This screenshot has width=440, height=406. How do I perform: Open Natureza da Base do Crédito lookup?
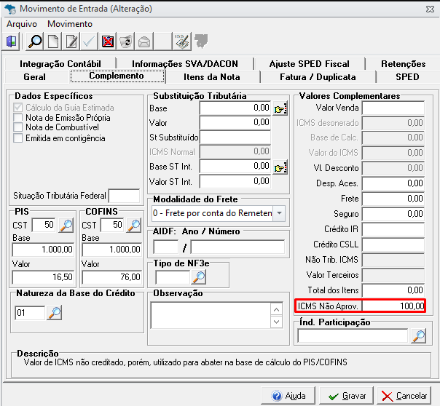click(55, 313)
